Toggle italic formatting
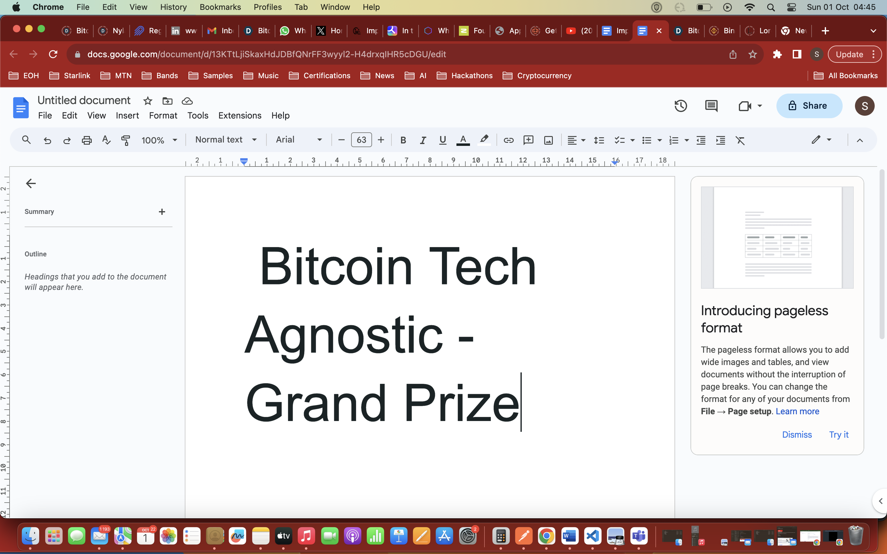 tap(423, 140)
